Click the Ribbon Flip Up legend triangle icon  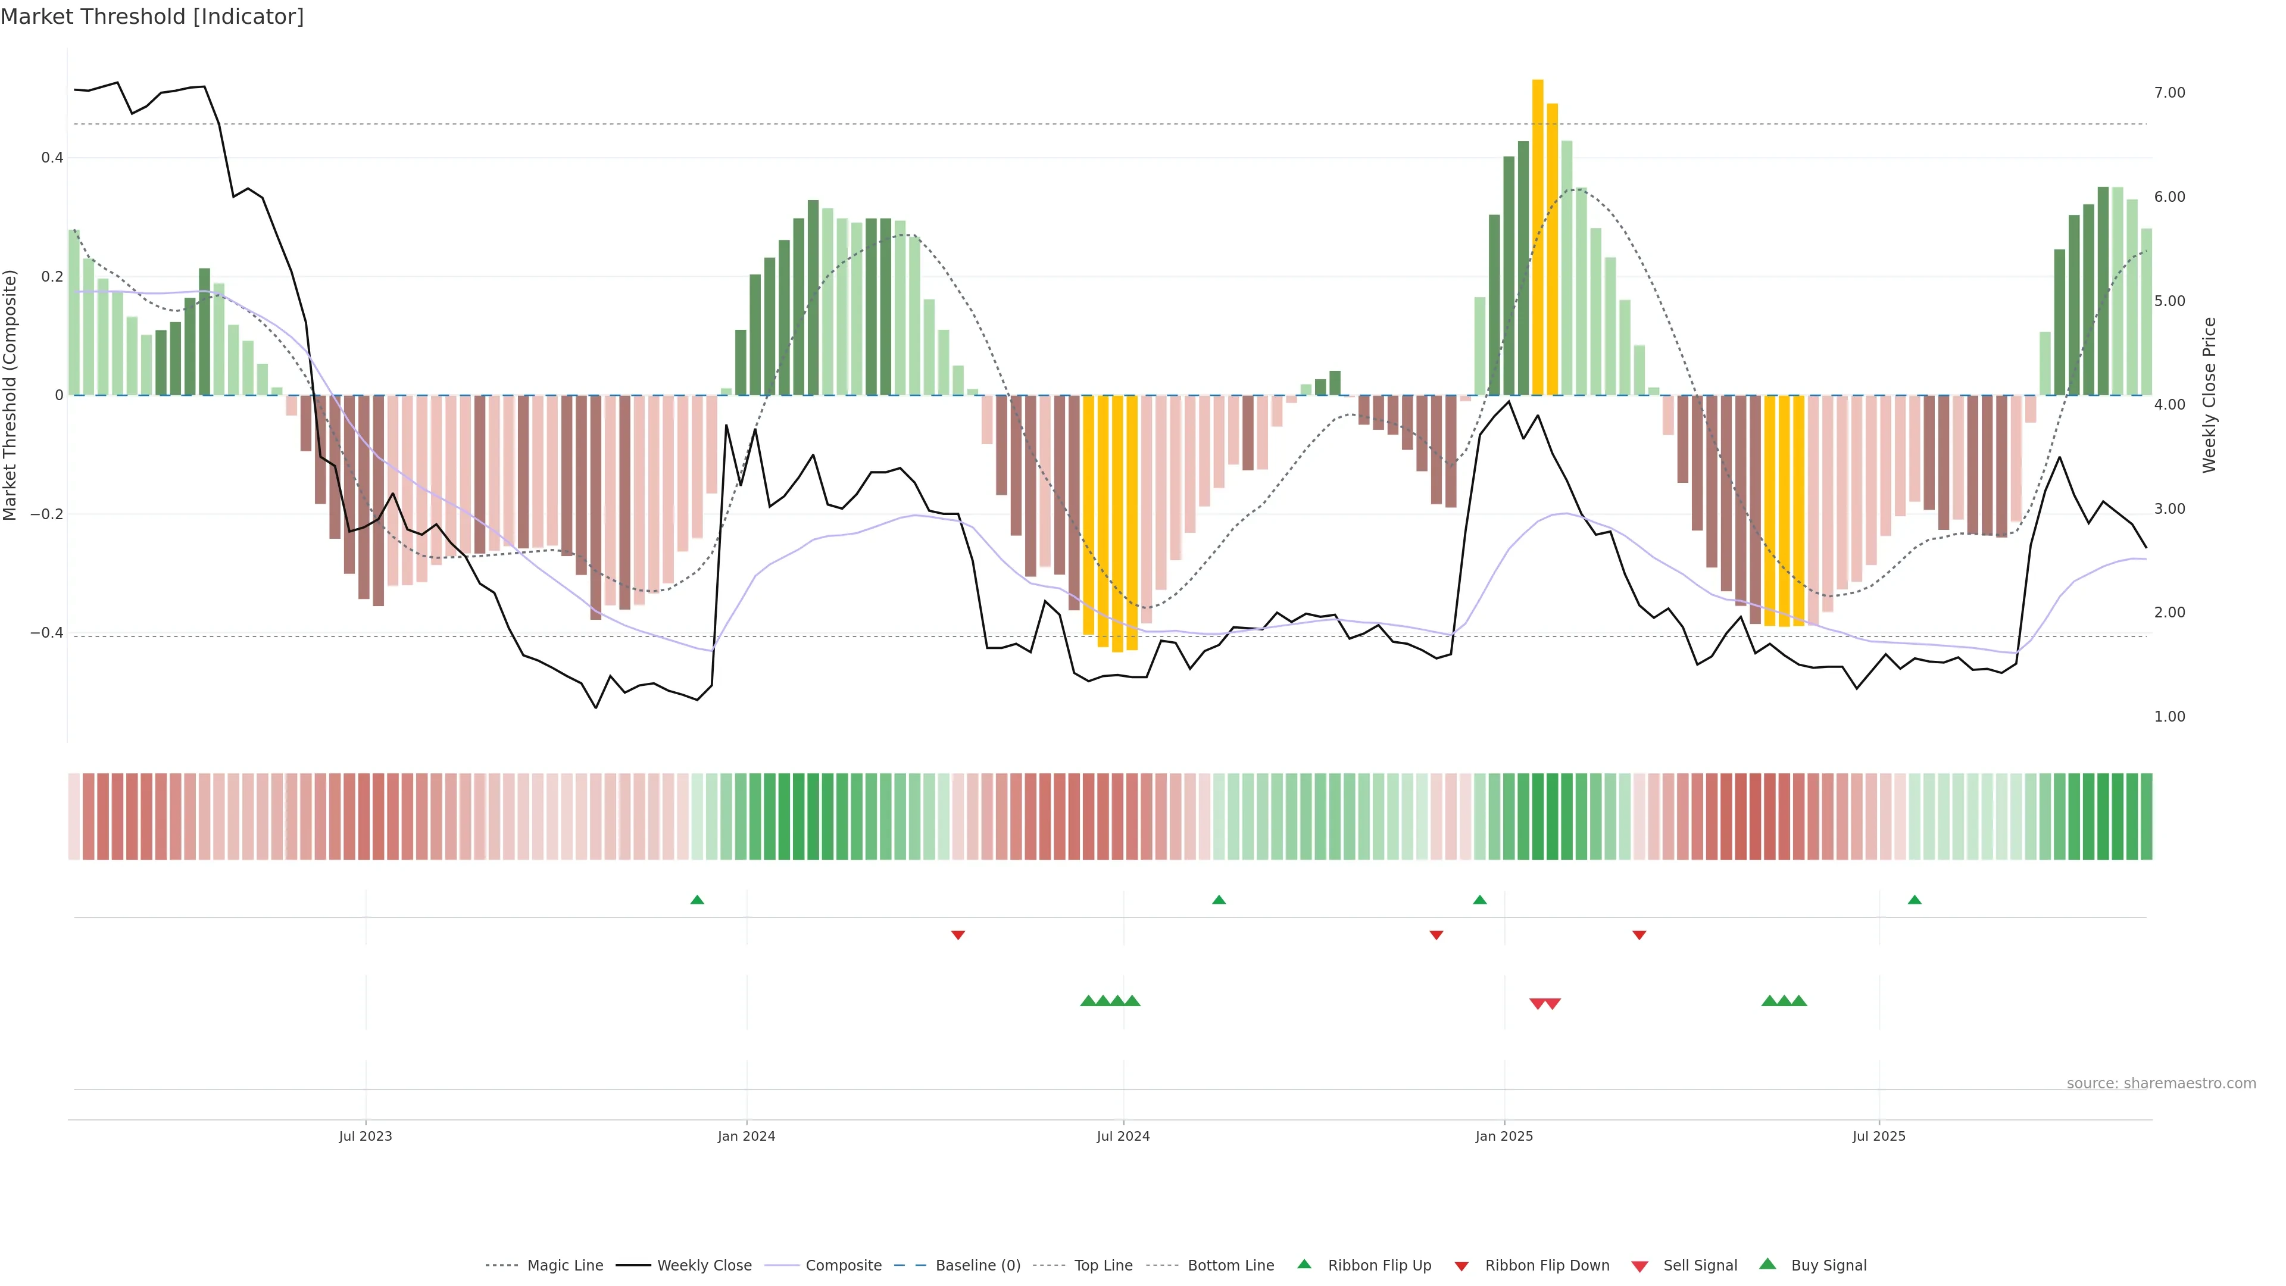(1304, 1264)
